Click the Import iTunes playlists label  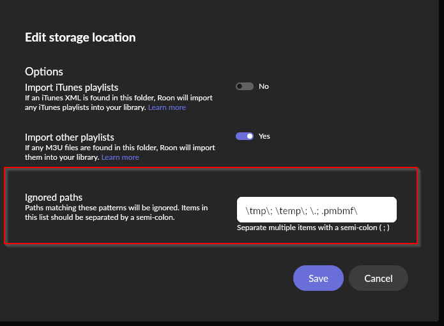(x=72, y=87)
